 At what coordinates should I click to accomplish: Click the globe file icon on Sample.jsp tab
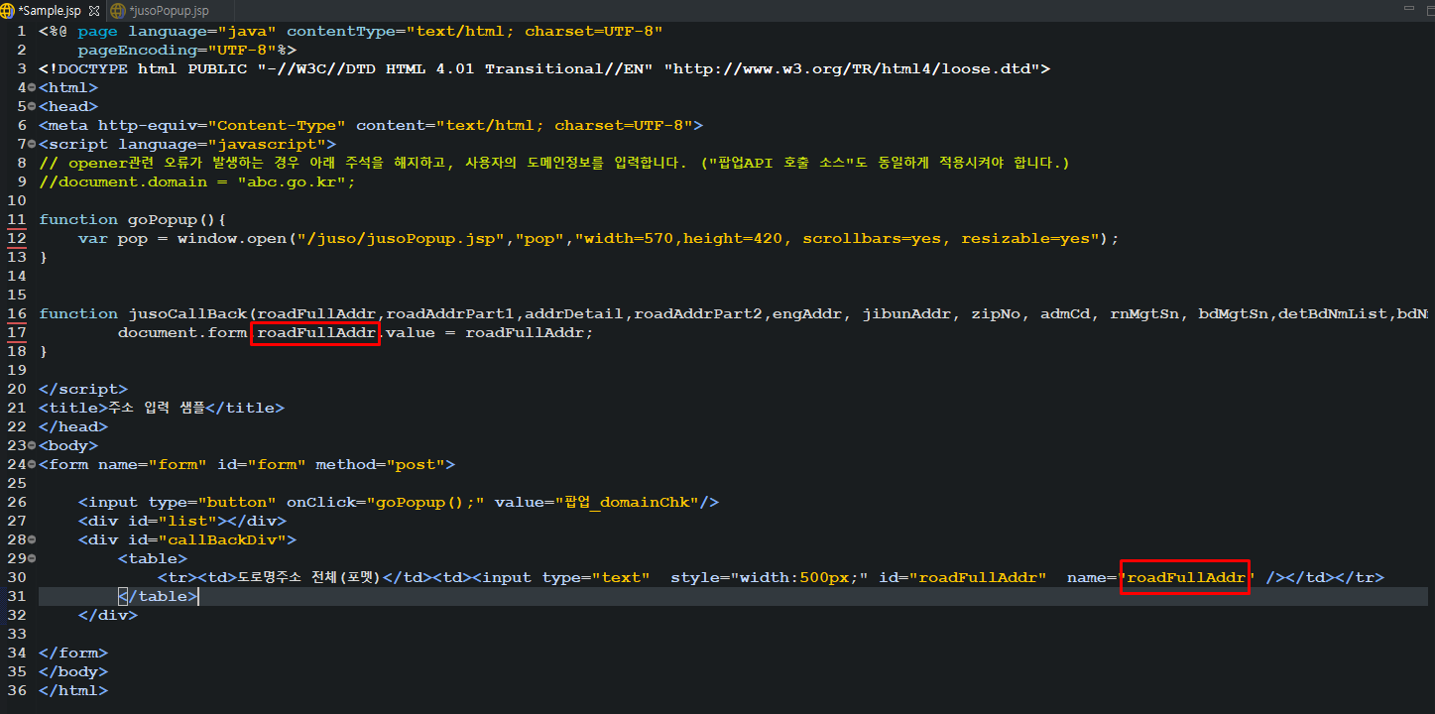click(8, 10)
